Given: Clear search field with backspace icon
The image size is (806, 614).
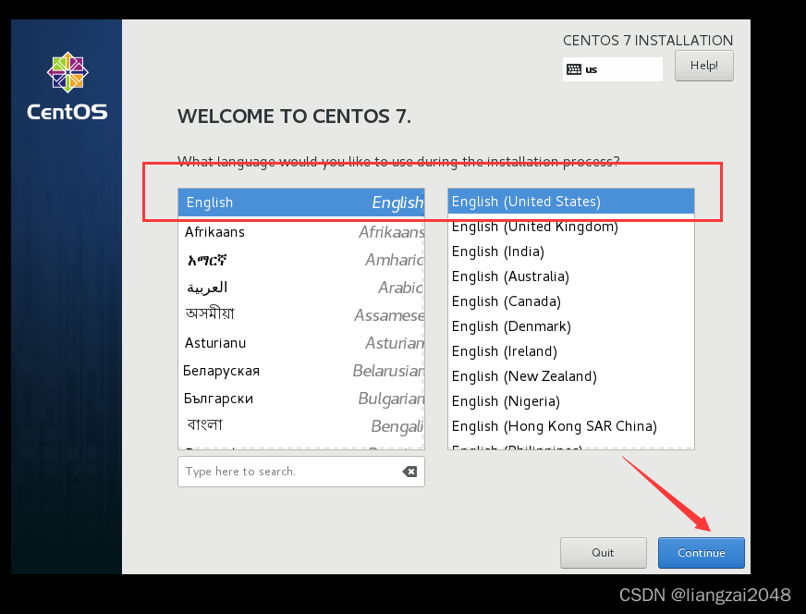Looking at the screenshot, I should pyautogui.click(x=409, y=472).
